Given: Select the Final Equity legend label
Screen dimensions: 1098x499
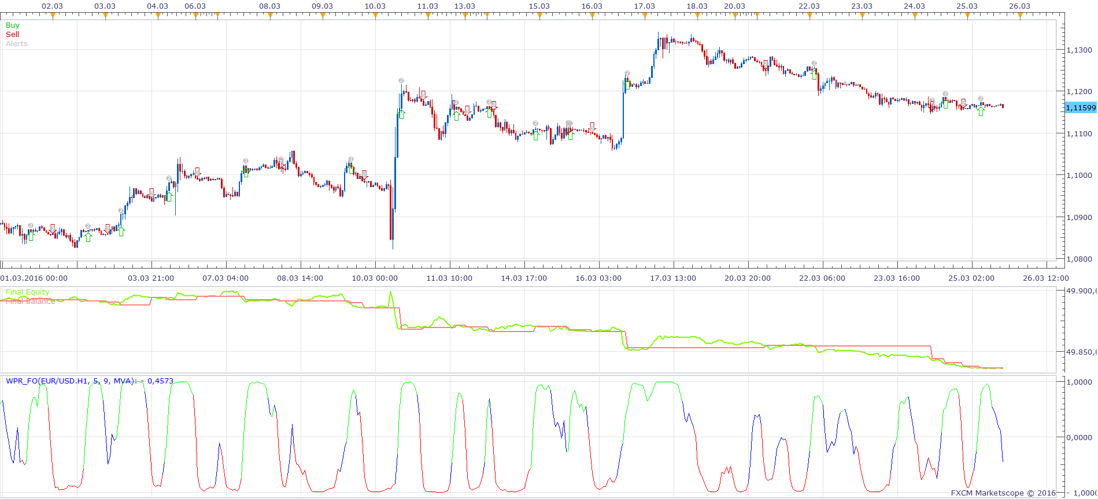Looking at the screenshot, I should tap(28, 292).
